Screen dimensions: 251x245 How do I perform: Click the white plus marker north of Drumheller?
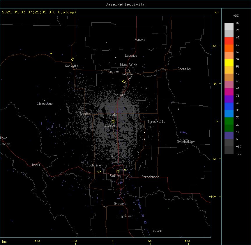coord(178,109)
